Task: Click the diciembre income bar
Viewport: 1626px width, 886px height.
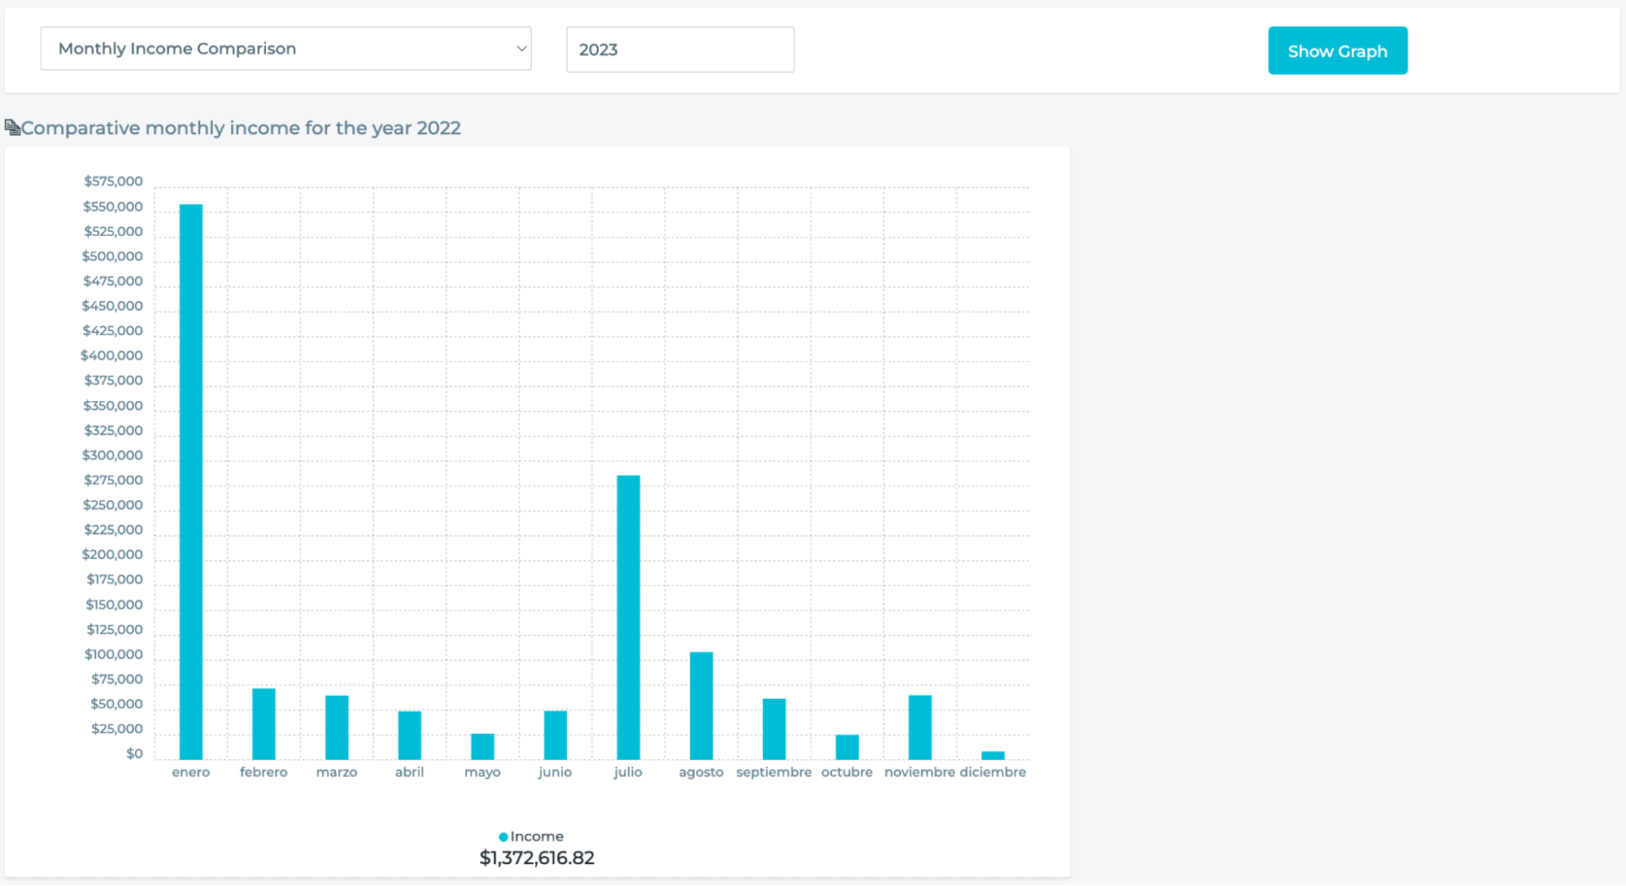Action: (993, 756)
